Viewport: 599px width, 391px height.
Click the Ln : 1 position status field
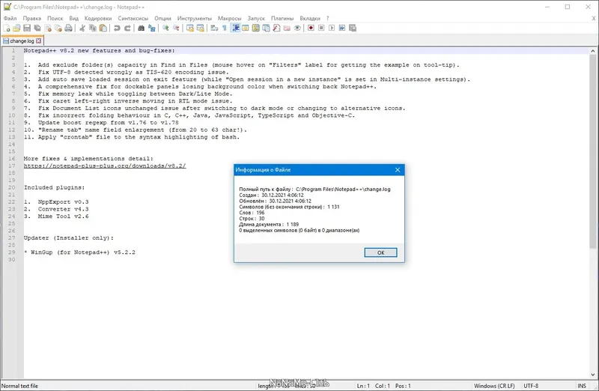point(363,386)
